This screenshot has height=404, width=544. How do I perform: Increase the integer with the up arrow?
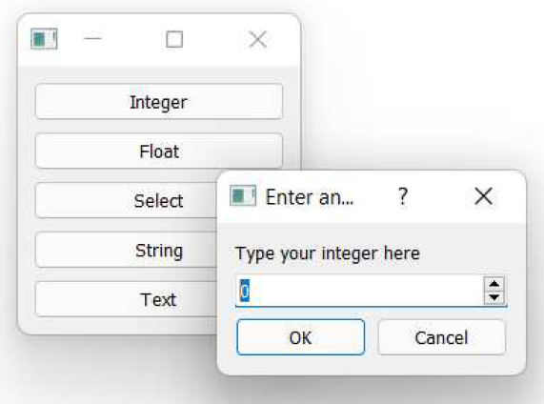point(494,284)
